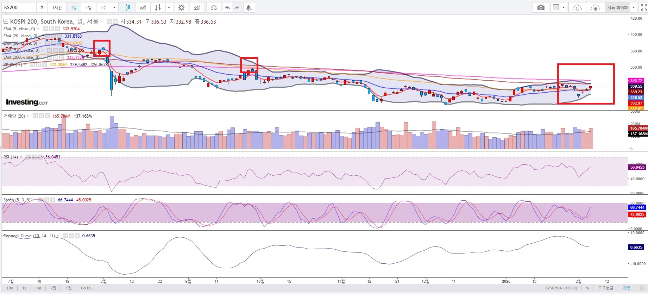Redo the last chart action
Viewport: 648px width, 294px height.
[x=237, y=7]
